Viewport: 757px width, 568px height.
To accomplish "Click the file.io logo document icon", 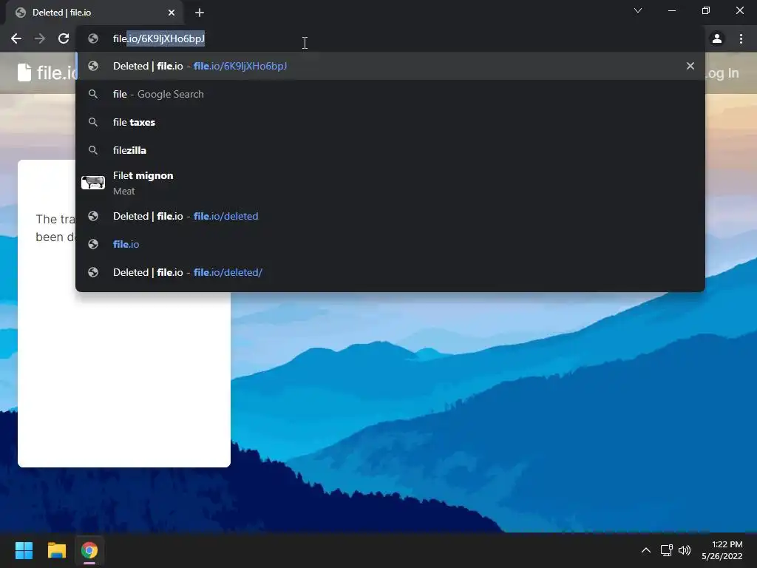I will 24,72.
